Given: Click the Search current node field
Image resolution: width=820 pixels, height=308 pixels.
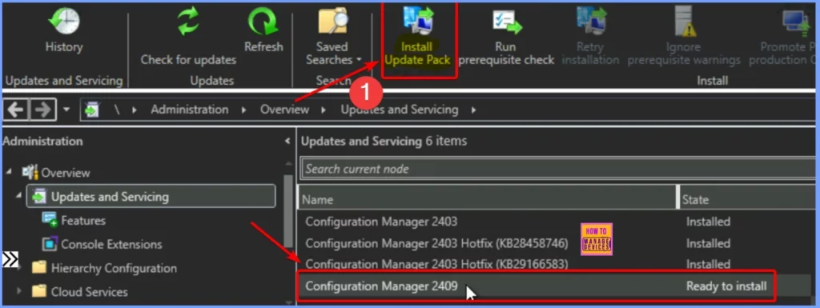Looking at the screenshot, I should click(x=558, y=169).
